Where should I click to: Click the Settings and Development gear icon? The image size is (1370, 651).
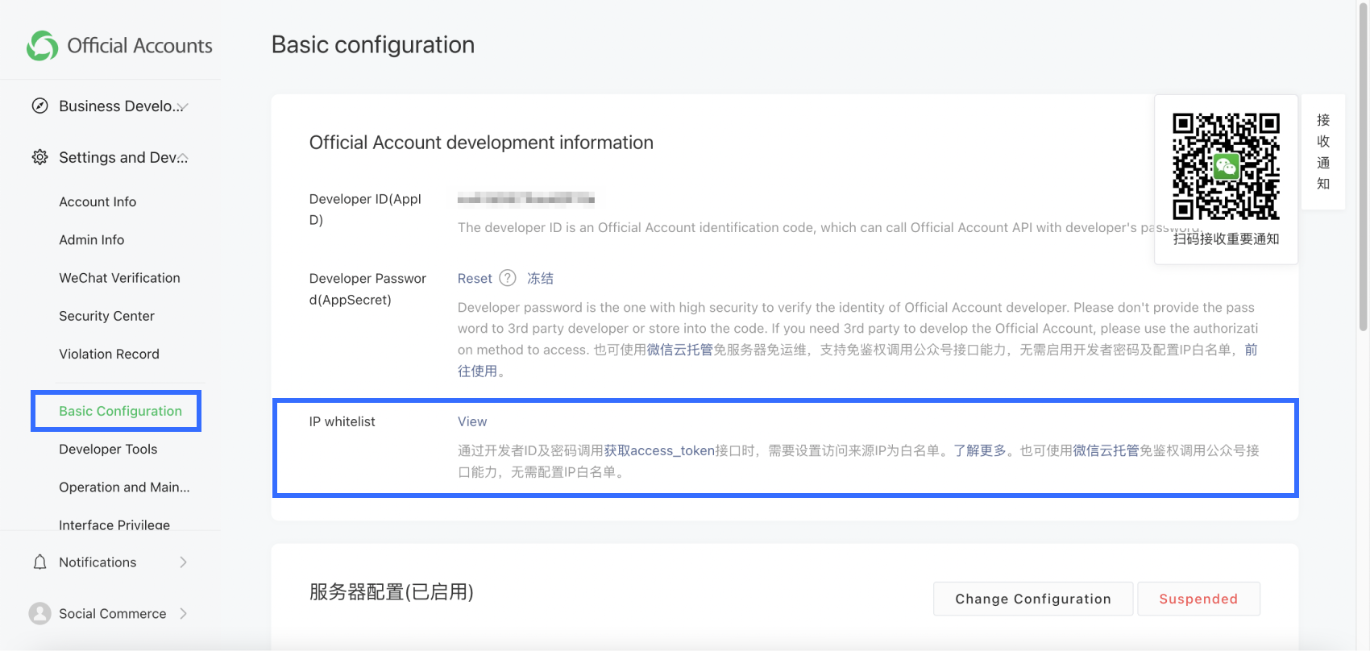[39, 157]
